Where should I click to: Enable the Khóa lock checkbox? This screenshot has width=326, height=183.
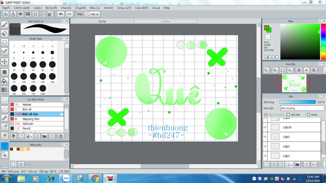[308, 115]
